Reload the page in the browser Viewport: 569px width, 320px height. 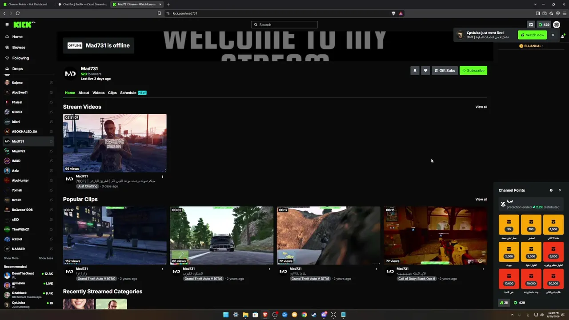(18, 13)
